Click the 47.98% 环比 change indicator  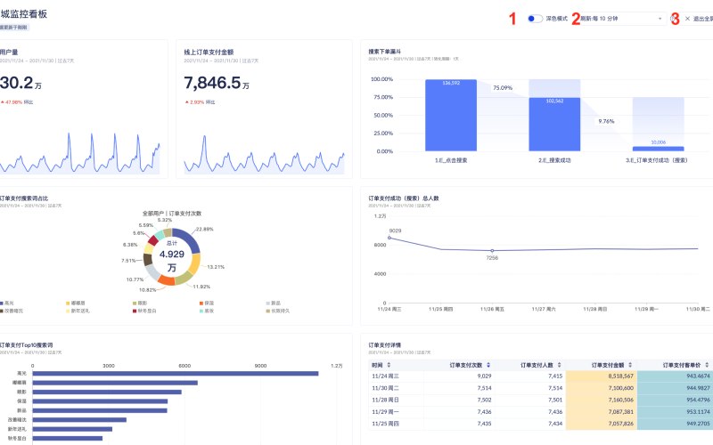pos(17,102)
